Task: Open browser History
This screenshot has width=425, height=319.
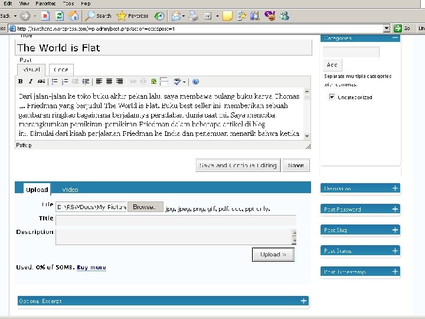Action: click(159, 16)
